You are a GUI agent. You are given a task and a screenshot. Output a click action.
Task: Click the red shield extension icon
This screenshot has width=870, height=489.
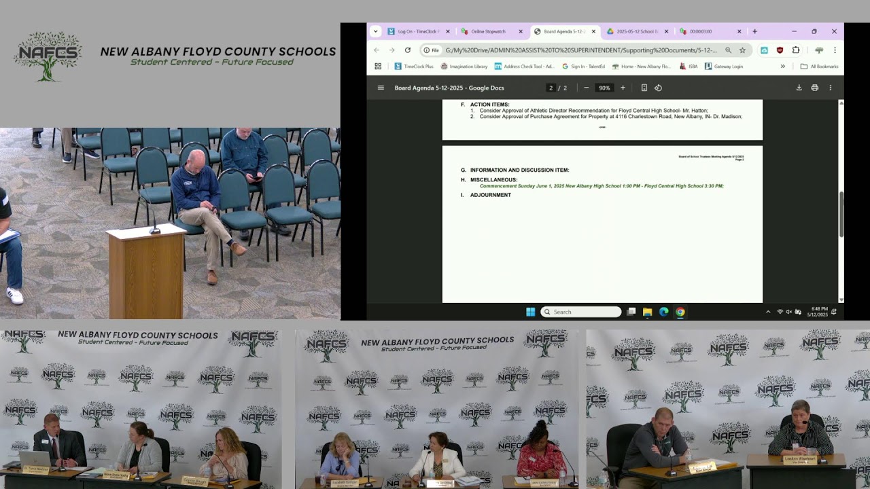click(x=780, y=50)
